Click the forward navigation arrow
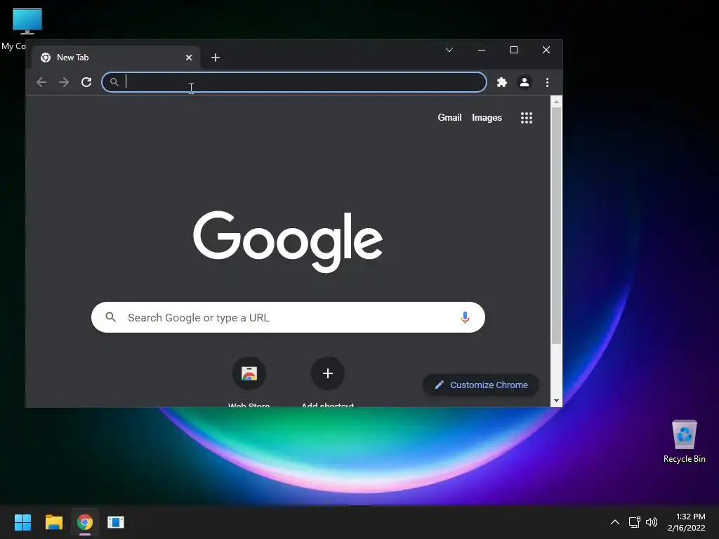Screen dimensions: 719x539 pyautogui.click(x=64, y=82)
